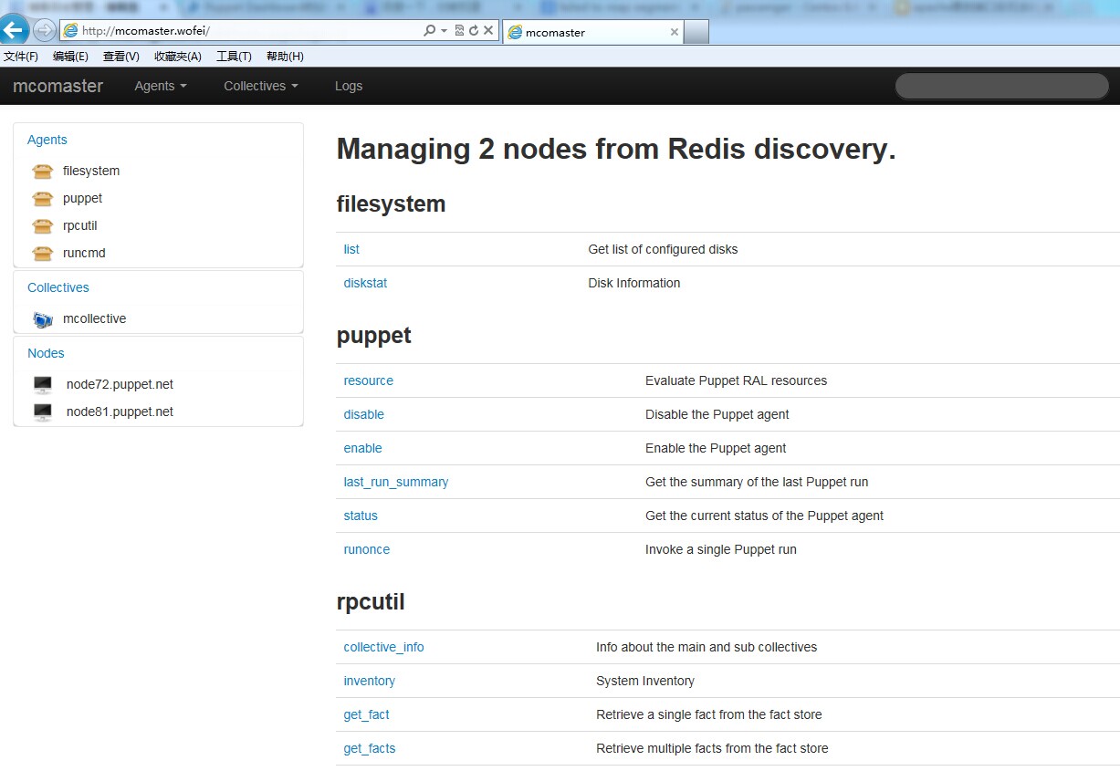Click the node81.puppet.net monitor icon
The image size is (1120, 771).
click(x=43, y=412)
